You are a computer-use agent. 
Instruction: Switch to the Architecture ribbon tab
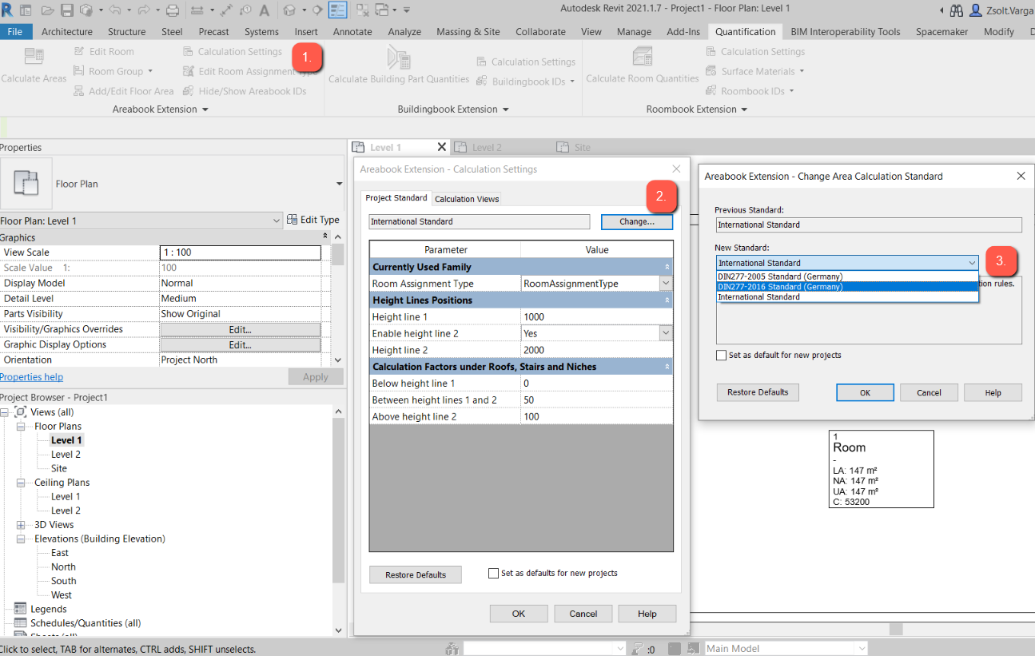coord(67,32)
